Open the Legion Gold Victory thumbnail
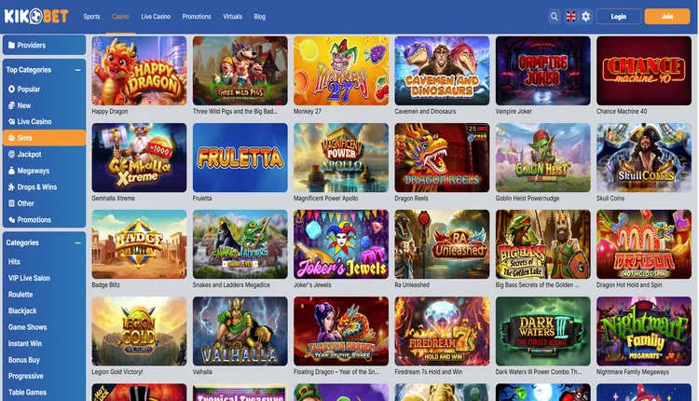699x401 pixels. click(x=139, y=331)
